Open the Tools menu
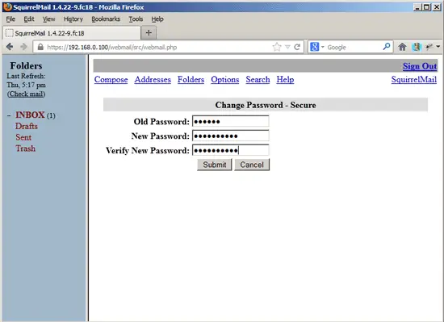Screen dimensions: 444x322 coord(136,19)
